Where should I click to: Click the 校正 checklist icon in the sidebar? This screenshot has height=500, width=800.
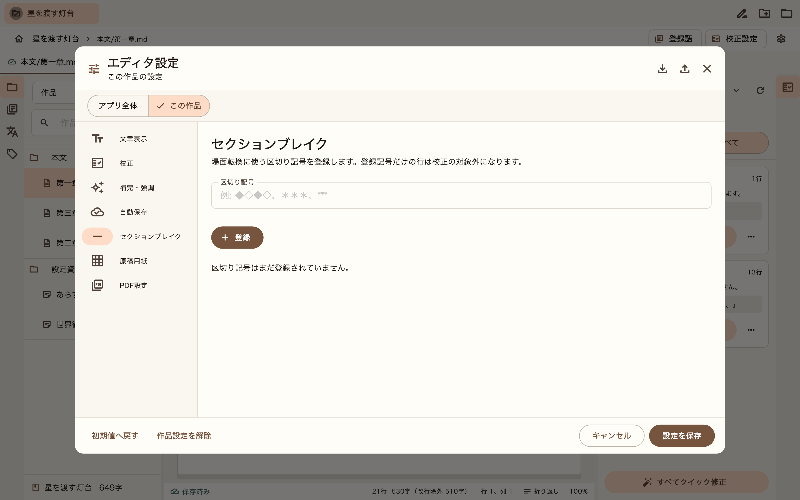(x=97, y=163)
